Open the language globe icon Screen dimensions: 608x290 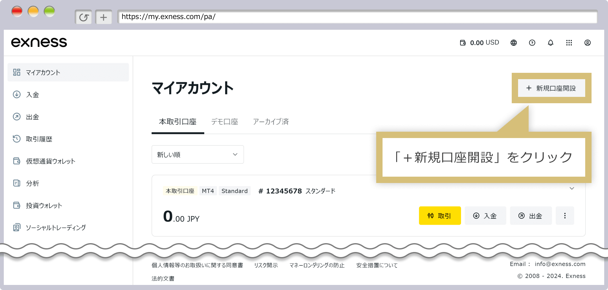(x=514, y=43)
